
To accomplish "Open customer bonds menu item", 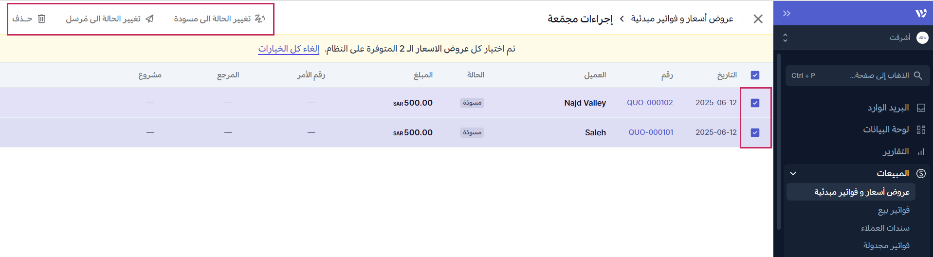I will point(885,228).
